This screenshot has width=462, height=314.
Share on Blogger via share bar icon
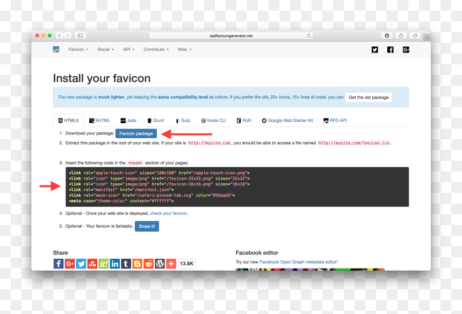(137, 264)
